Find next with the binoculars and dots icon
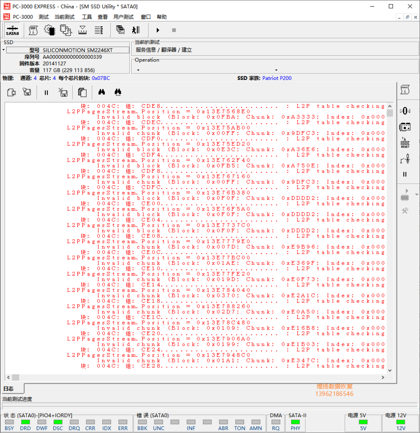This screenshot has width=420, height=433. (118, 92)
